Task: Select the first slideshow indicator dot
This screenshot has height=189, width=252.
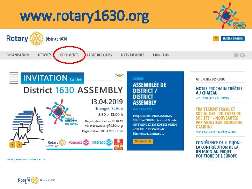Action: 116,76
